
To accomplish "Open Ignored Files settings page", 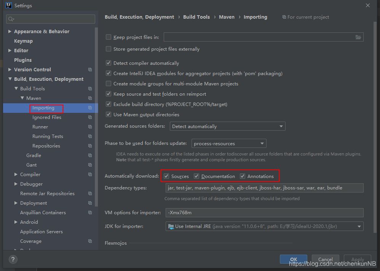I will [47, 117].
